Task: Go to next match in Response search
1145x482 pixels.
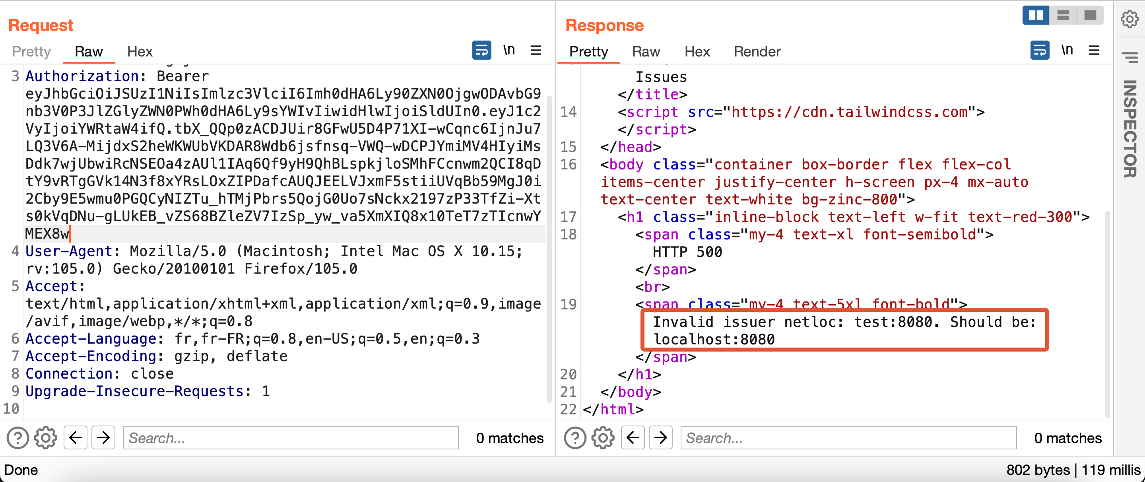Action: [661, 437]
